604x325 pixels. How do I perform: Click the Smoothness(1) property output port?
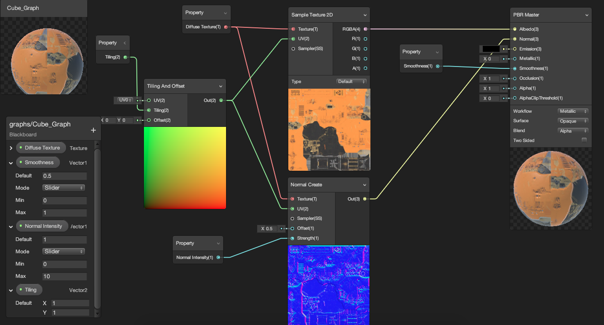tap(438, 67)
